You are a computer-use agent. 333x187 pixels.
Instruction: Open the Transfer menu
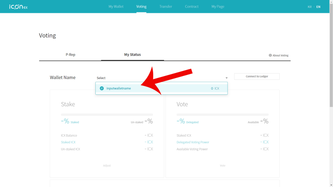166,7
